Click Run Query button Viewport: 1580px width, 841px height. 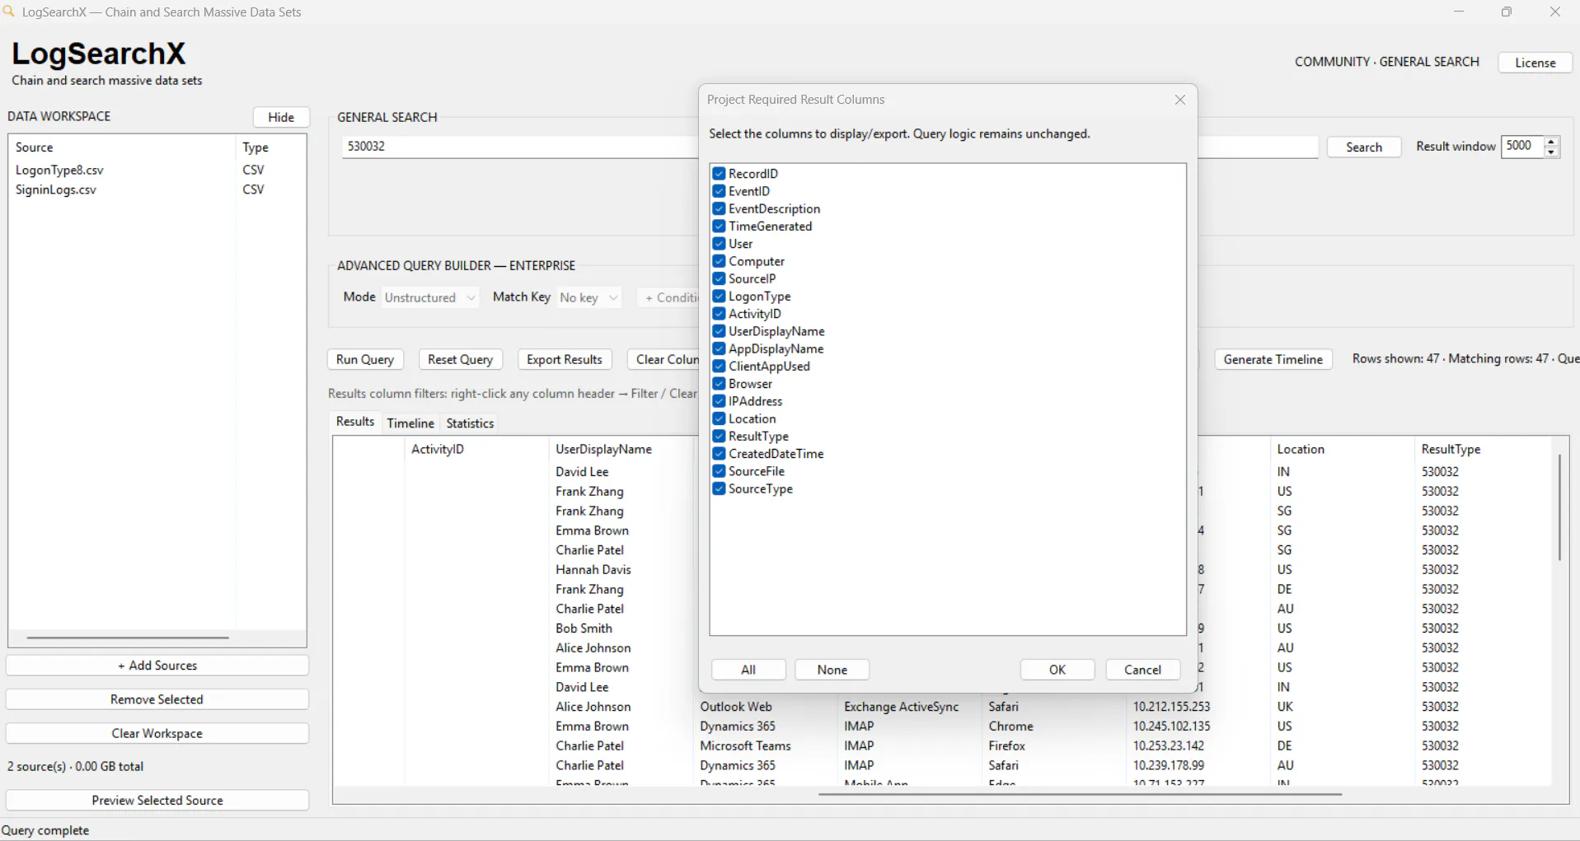(365, 359)
